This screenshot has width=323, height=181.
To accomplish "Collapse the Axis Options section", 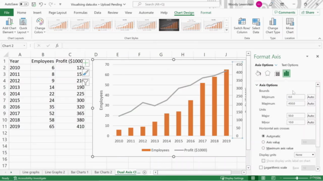I will [257, 85].
